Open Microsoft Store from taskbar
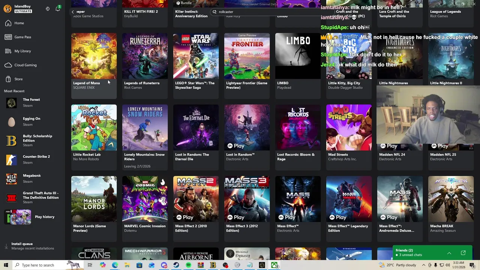This screenshot has width=480, height=270. click(x=139, y=265)
